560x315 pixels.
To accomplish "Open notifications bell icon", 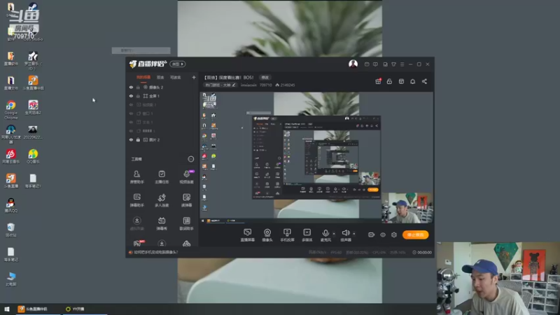I will tap(412, 81).
